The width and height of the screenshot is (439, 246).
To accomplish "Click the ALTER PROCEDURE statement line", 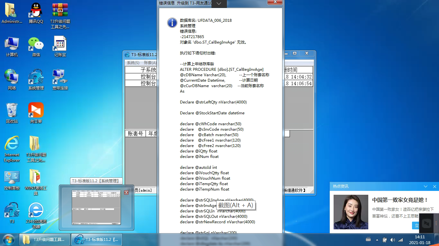I will click(x=222, y=69).
